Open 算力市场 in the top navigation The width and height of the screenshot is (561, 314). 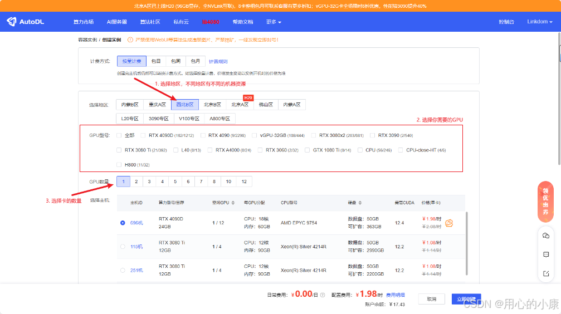[84, 22]
